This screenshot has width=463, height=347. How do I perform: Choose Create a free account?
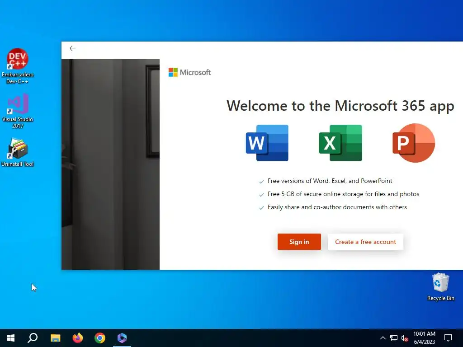[x=365, y=242]
